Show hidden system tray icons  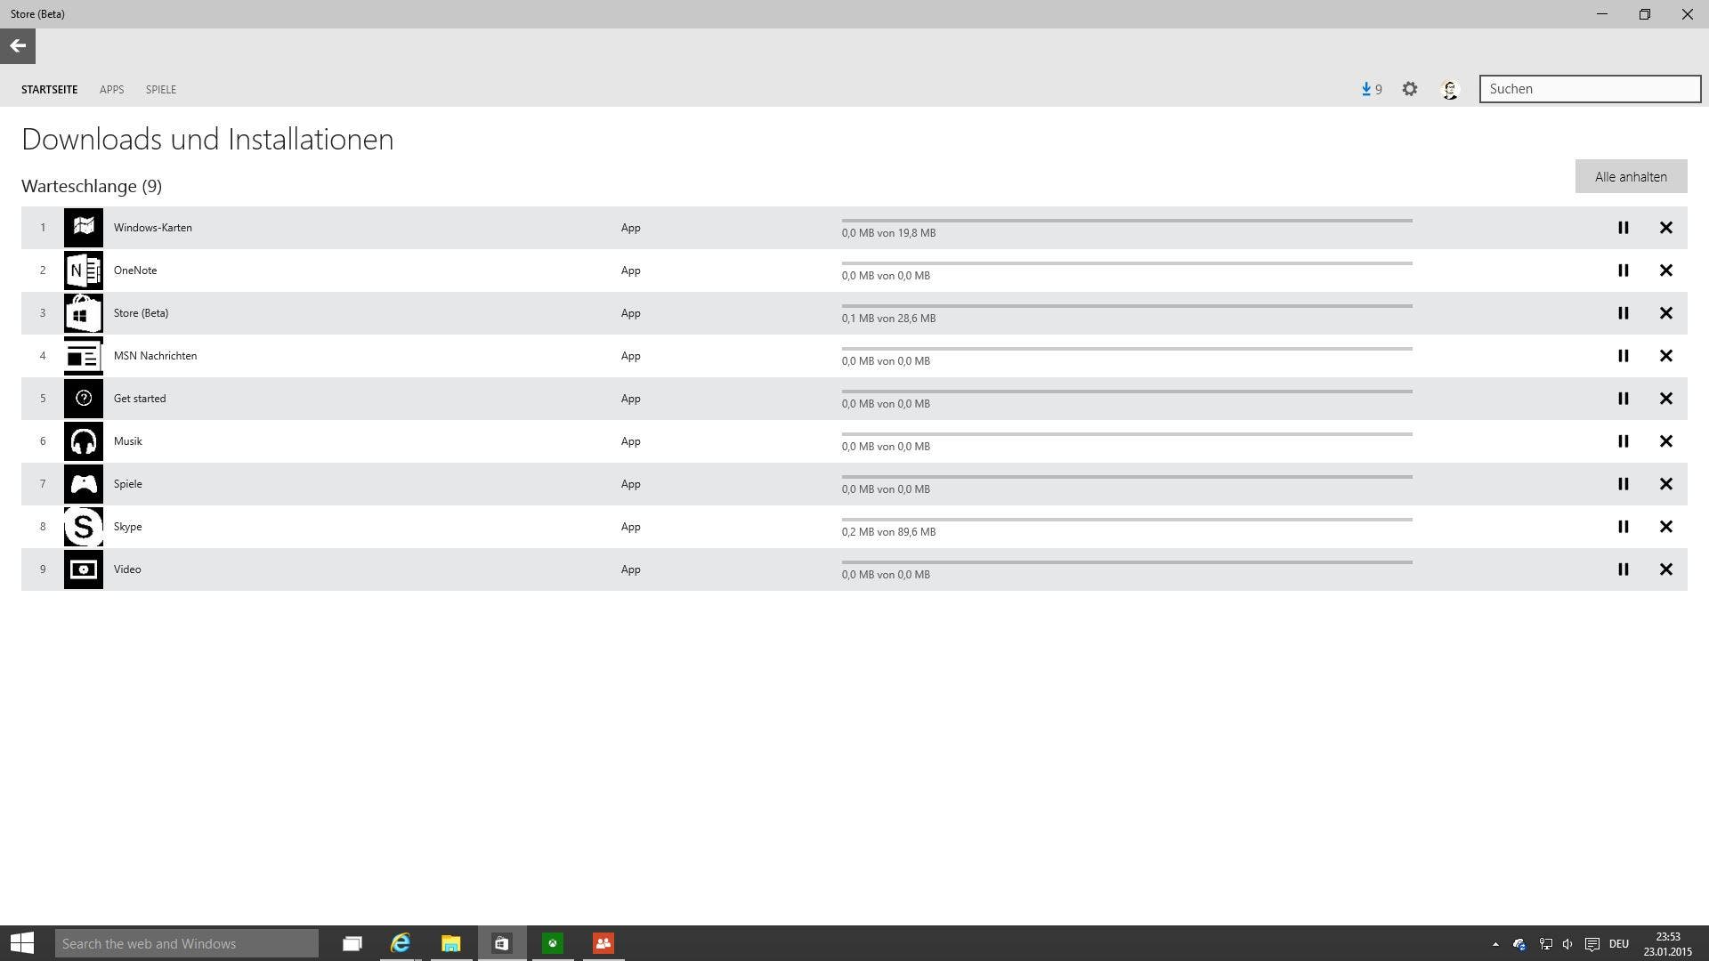coord(1495,944)
